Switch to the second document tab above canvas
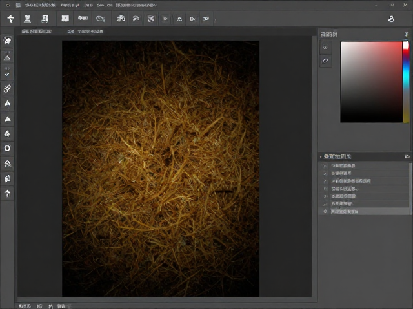413x309 pixels. point(85,32)
